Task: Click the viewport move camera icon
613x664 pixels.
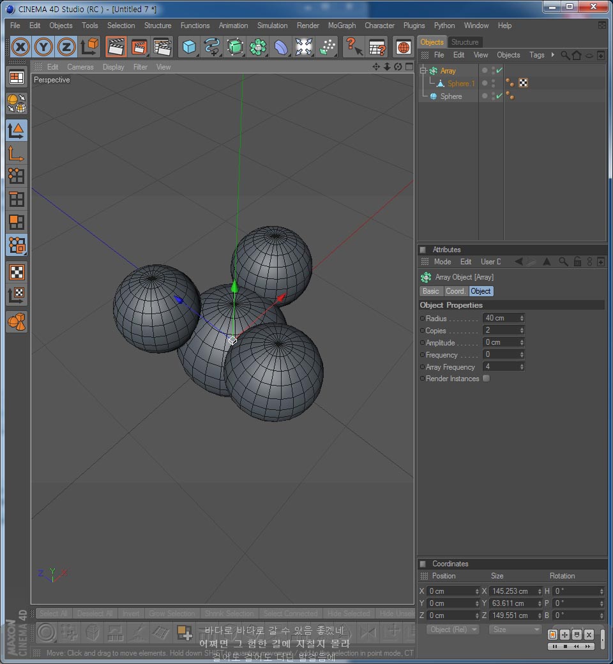Action: click(x=375, y=67)
